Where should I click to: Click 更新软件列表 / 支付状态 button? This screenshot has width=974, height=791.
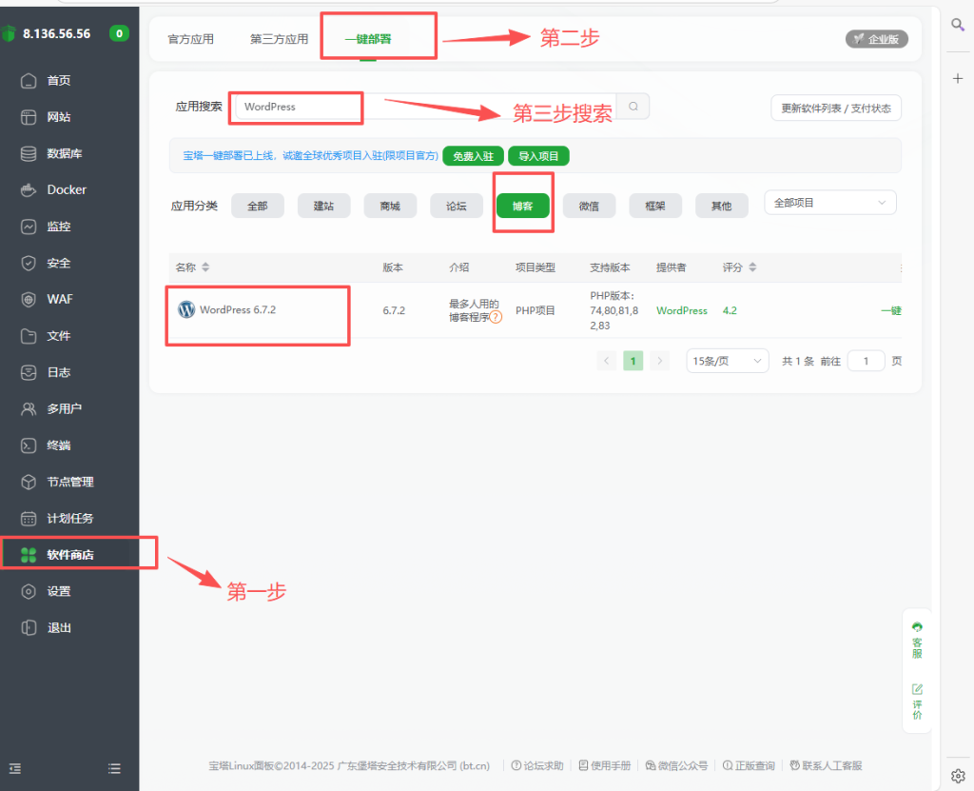point(835,108)
